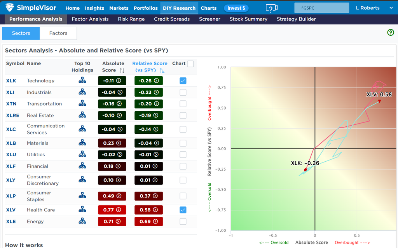This screenshot has width=398, height=248.
Task: Open Top 10 Holdings icon for XLV Health Care
Action: [x=82, y=210]
